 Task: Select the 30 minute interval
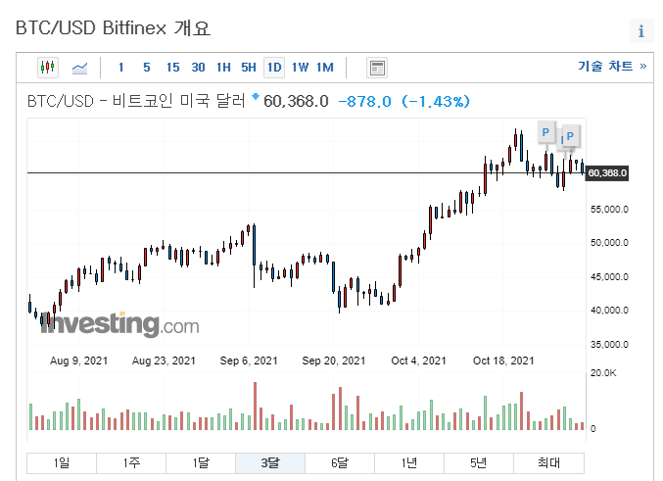[x=198, y=68]
